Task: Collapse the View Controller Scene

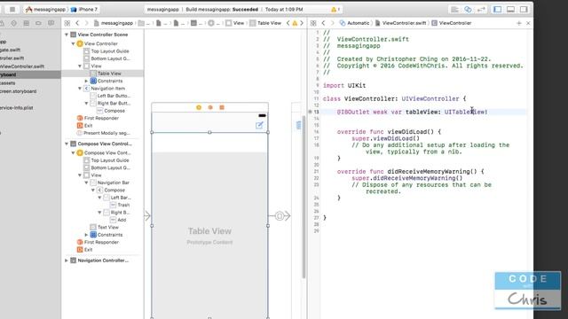Action: pyautogui.click(x=67, y=35)
